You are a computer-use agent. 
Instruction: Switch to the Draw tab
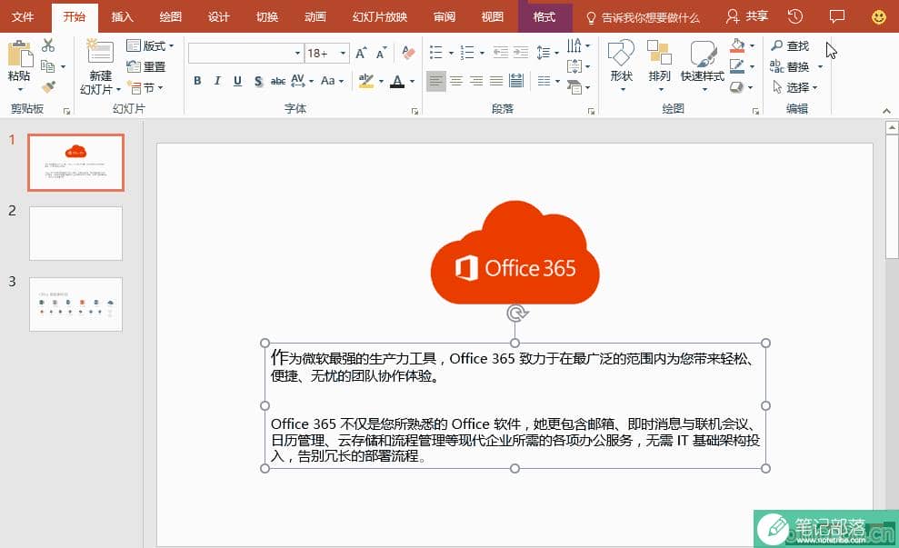point(170,17)
